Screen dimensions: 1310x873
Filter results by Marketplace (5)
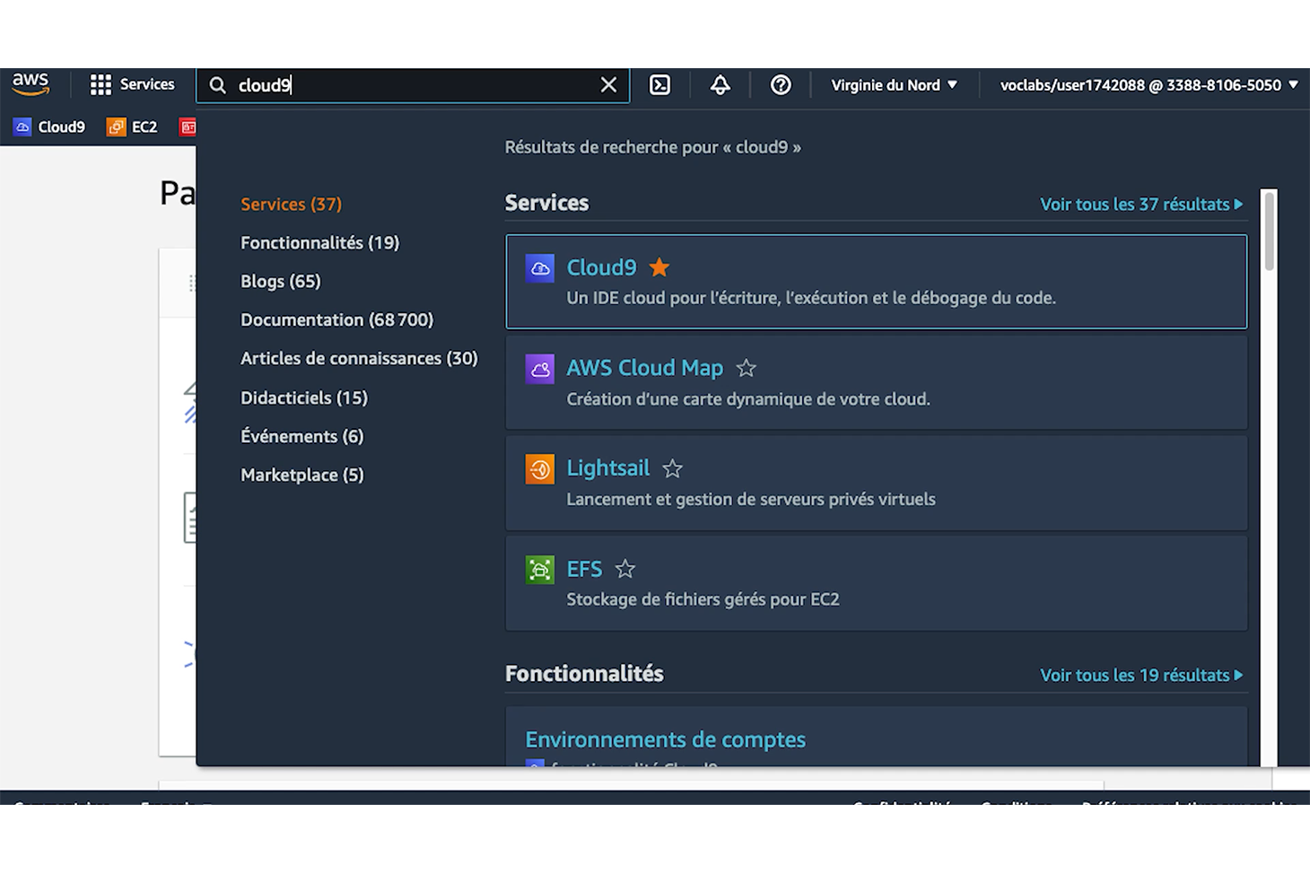pyautogui.click(x=301, y=476)
